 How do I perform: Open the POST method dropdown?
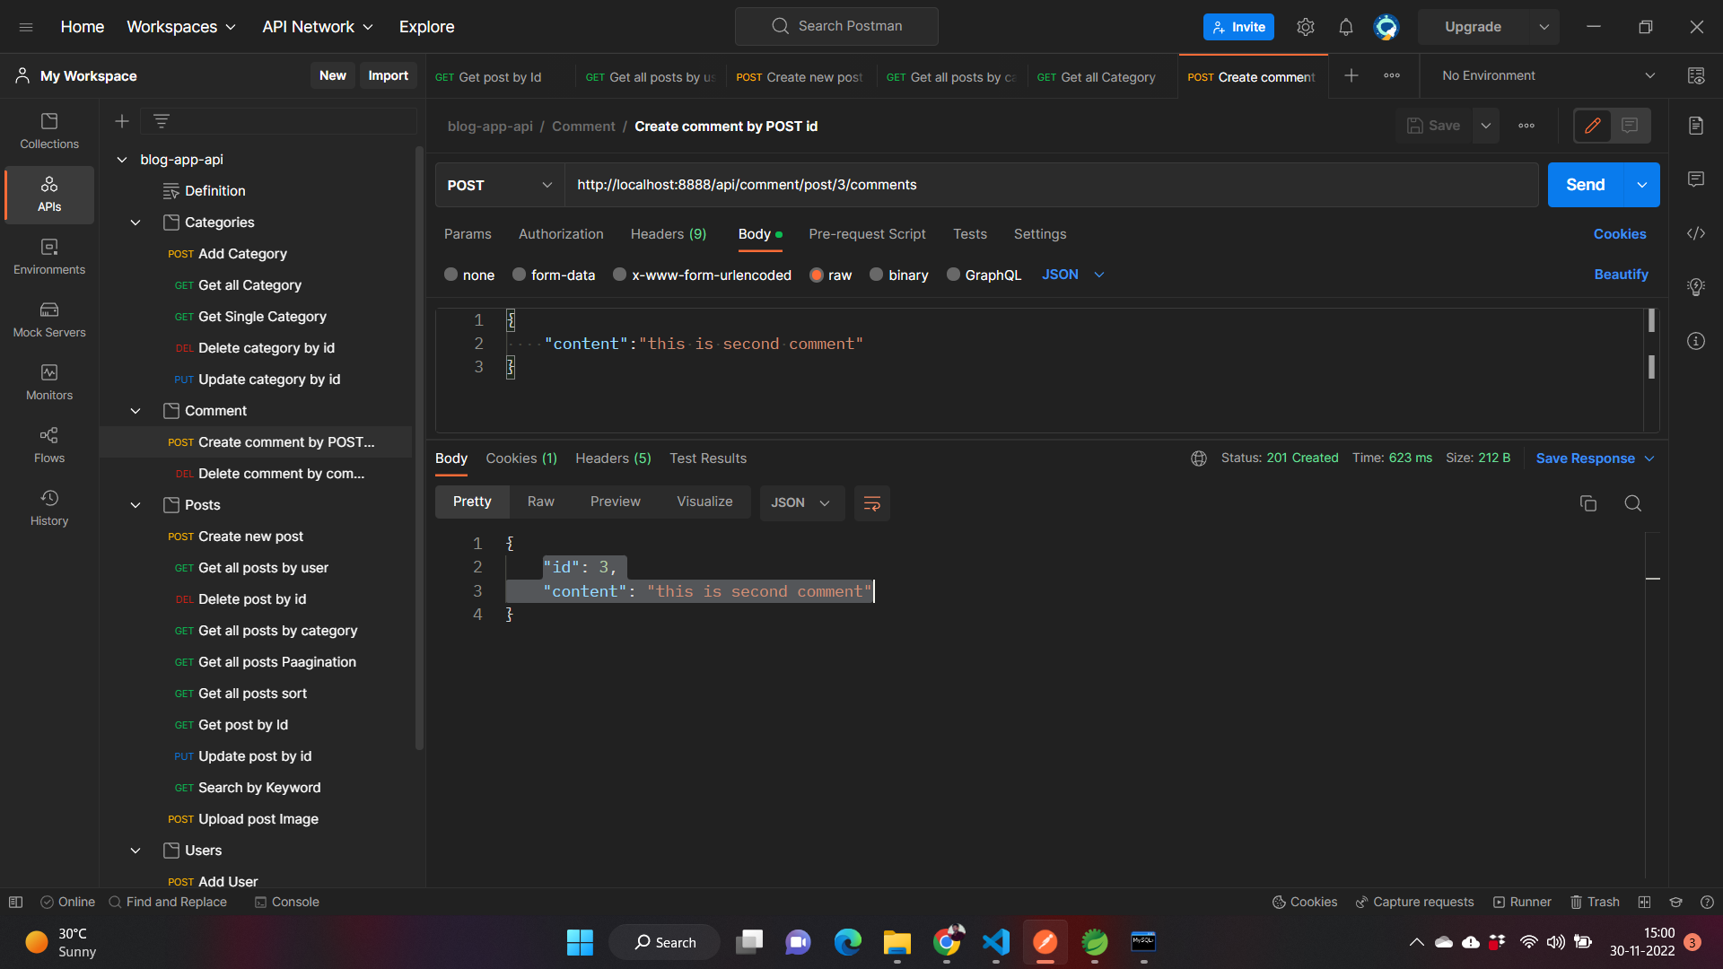pos(499,185)
